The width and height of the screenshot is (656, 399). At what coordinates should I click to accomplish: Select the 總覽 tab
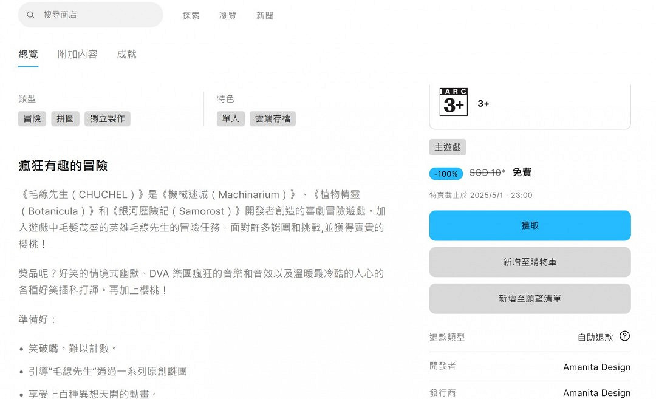[28, 54]
